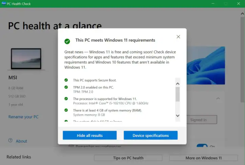Select the Processor Intel Core i5-10210U line
This screenshot has width=245, height=165.
110,103
